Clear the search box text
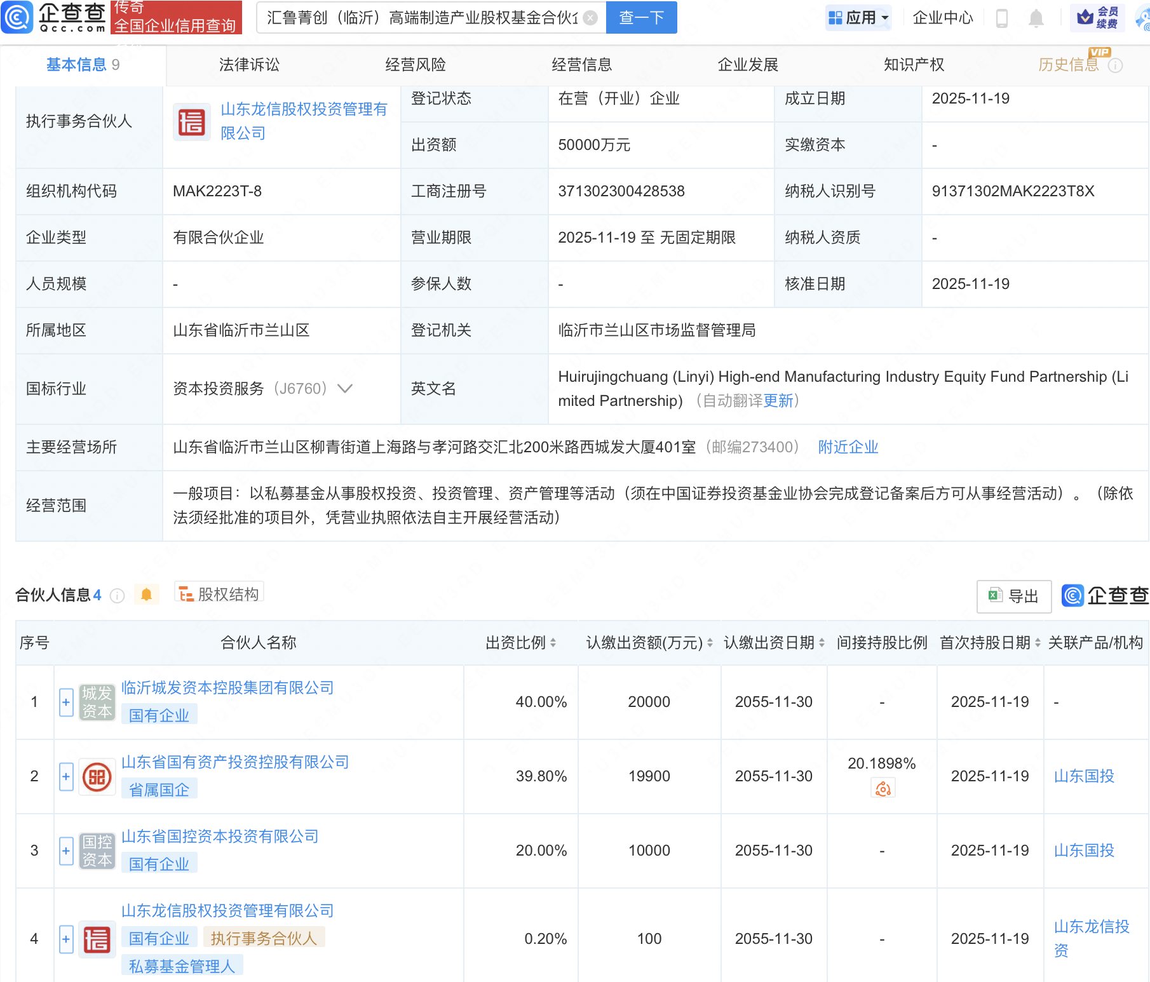Viewport: 1150px width, 982px height. (590, 18)
